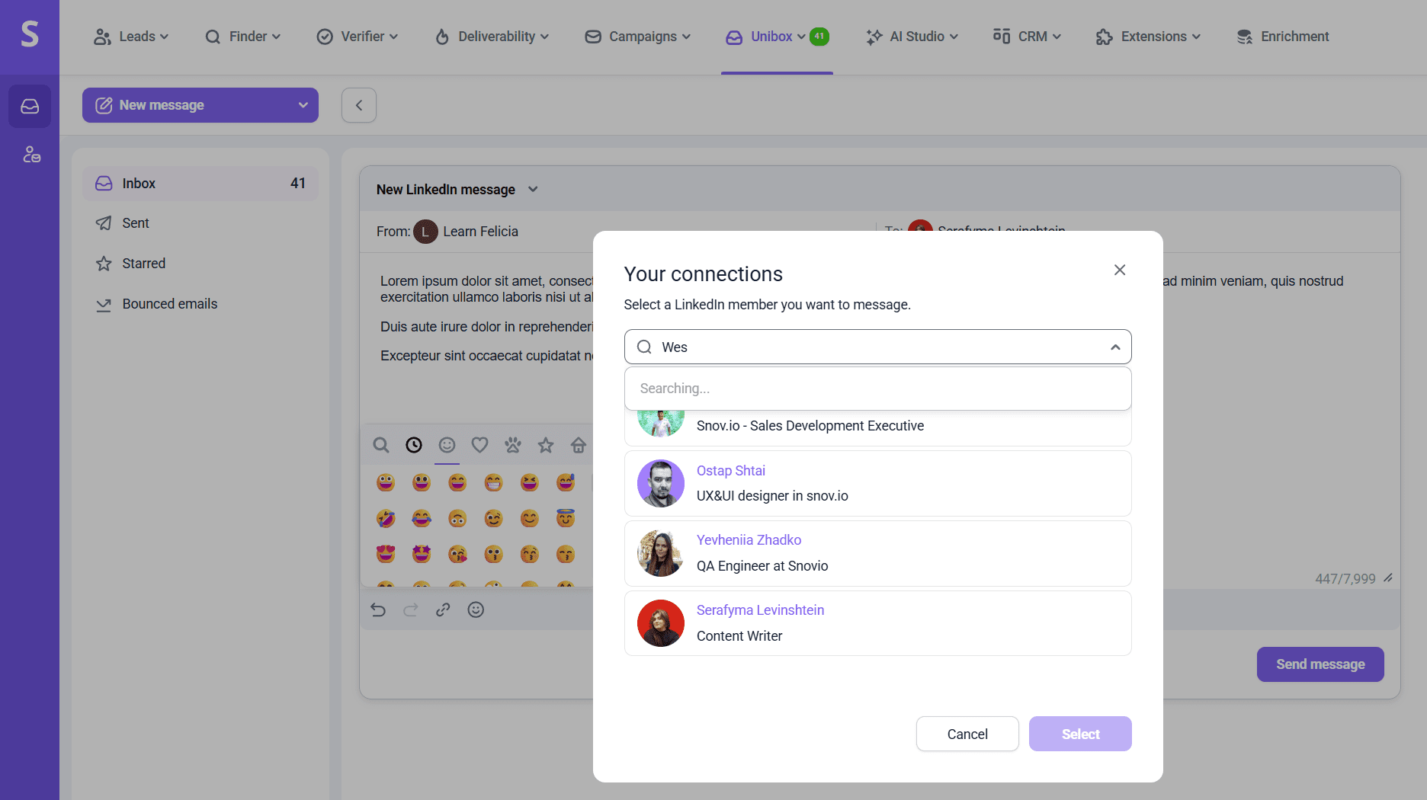Click the contacts icon in left sidebar
This screenshot has height=800, width=1427.
pos(30,155)
